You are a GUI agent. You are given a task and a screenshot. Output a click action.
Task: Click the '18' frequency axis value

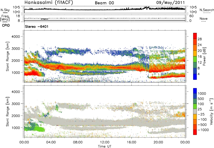(18, 16)
